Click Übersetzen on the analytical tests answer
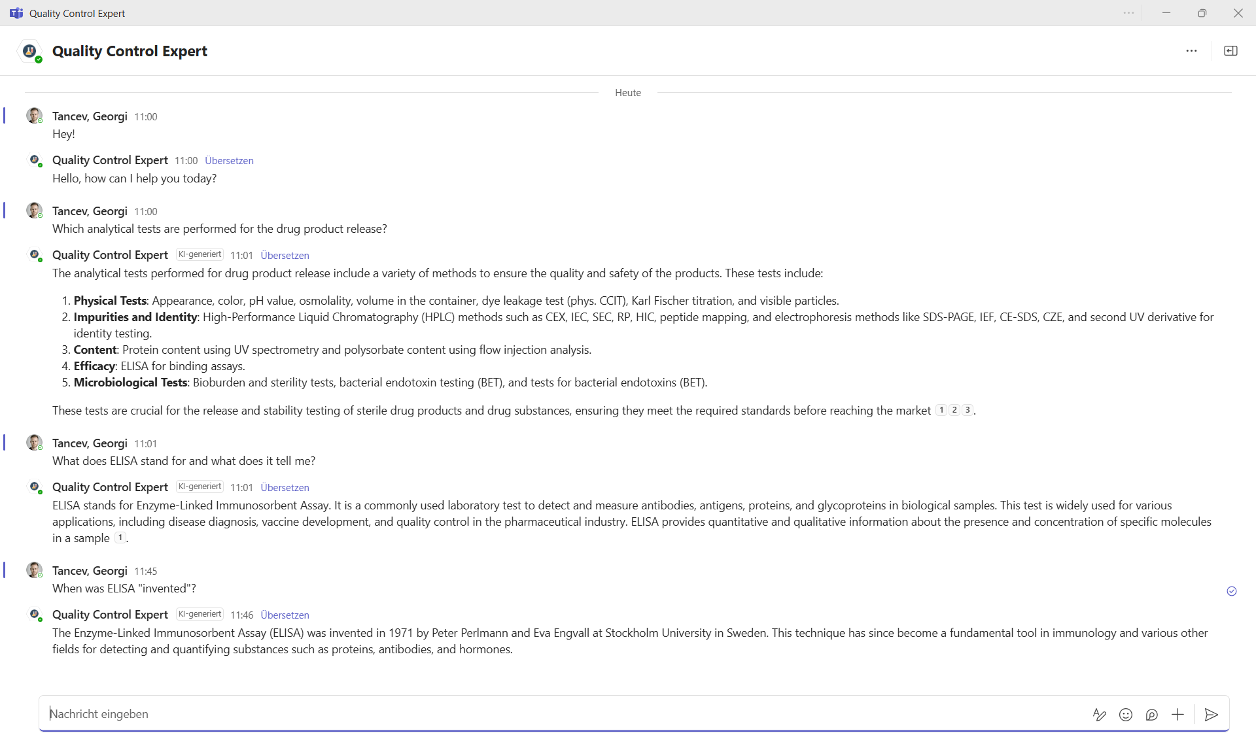This screenshot has height=752, width=1256. tap(285, 256)
